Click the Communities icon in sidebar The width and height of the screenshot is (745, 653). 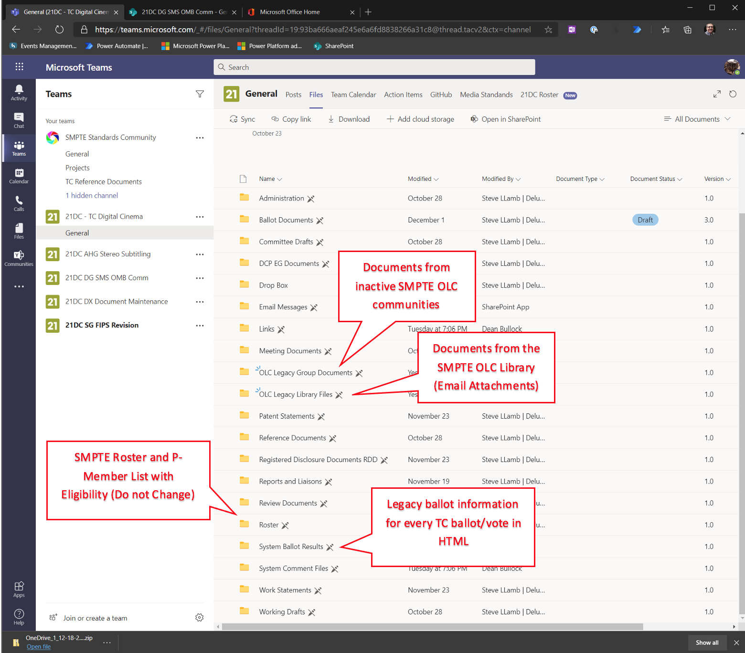coord(19,258)
